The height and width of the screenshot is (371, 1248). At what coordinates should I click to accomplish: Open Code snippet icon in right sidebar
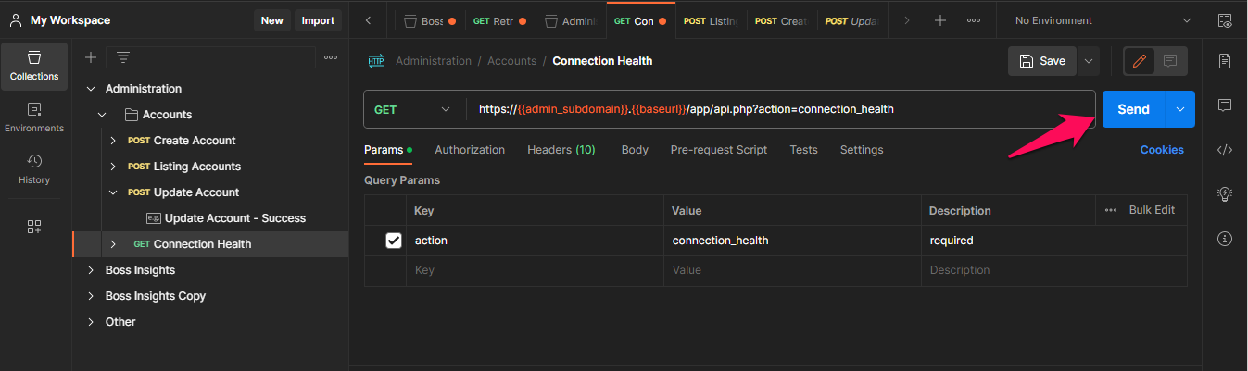pos(1225,150)
